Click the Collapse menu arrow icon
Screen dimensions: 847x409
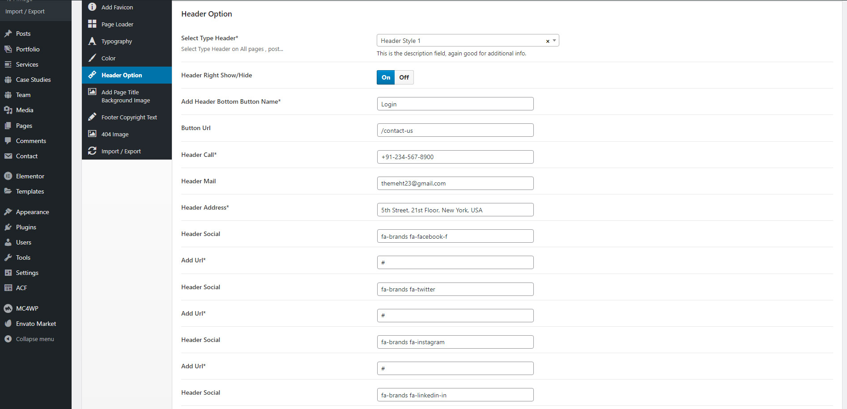tap(8, 339)
